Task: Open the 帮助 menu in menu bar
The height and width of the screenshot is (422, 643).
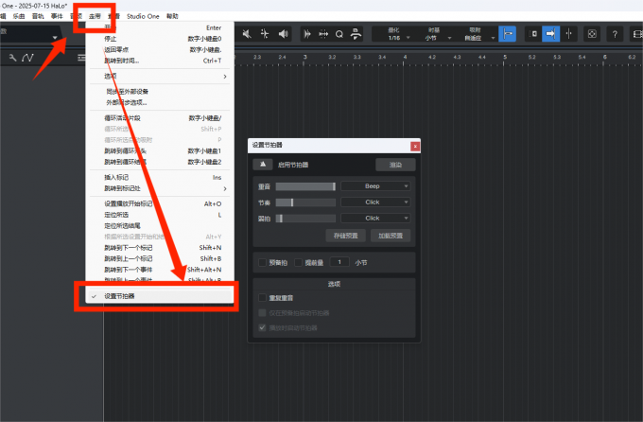Action: [x=172, y=16]
